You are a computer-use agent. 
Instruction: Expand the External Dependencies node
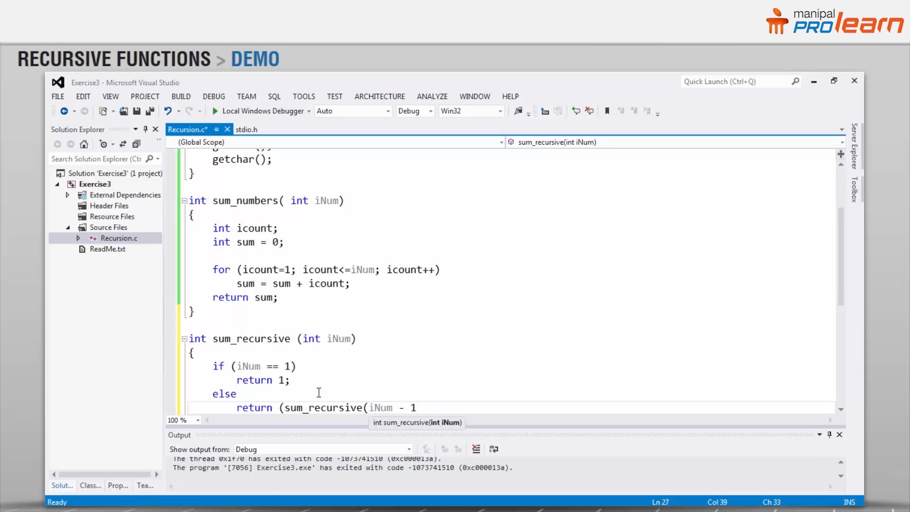(67, 195)
